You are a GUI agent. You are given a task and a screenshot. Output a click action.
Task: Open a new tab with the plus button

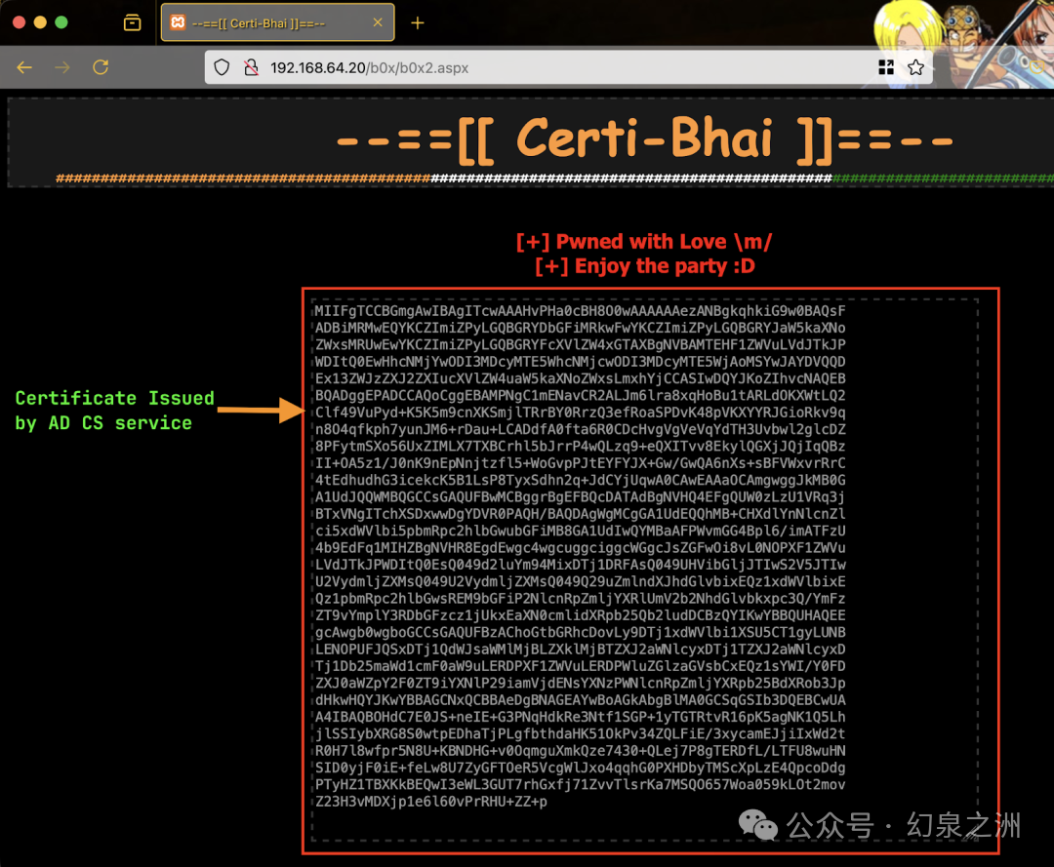(418, 22)
